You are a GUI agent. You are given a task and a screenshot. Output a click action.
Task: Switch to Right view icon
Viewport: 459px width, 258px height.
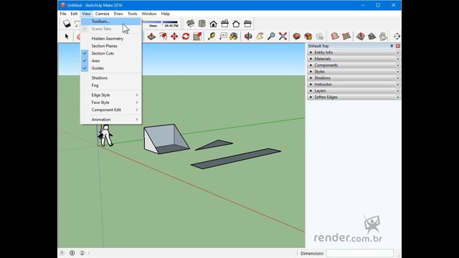coord(224,24)
